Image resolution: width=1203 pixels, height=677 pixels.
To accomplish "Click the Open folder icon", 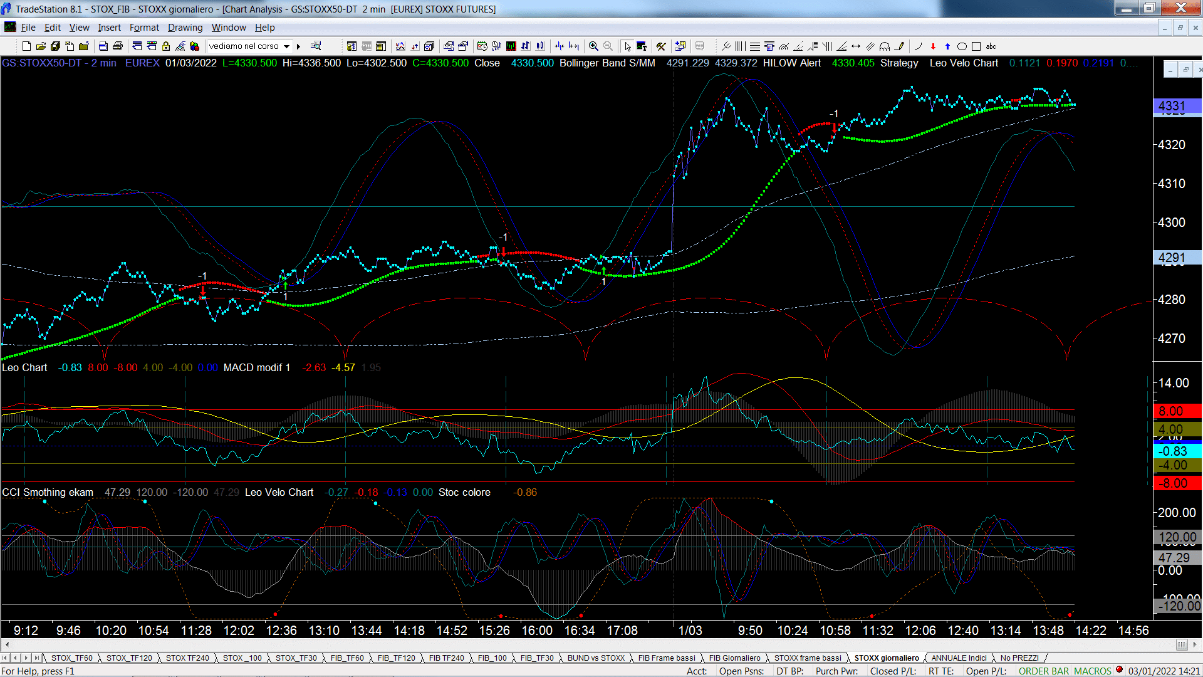I will pos(41,46).
